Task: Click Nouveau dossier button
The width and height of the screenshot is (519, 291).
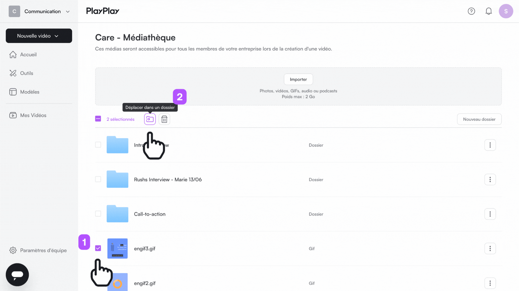Action: [x=479, y=119]
